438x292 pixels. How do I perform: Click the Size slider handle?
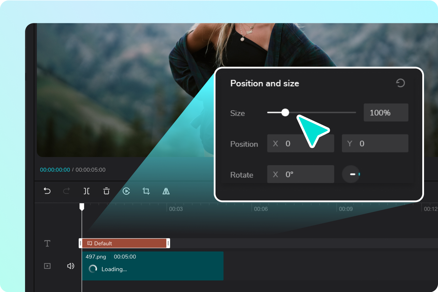pyautogui.click(x=285, y=113)
